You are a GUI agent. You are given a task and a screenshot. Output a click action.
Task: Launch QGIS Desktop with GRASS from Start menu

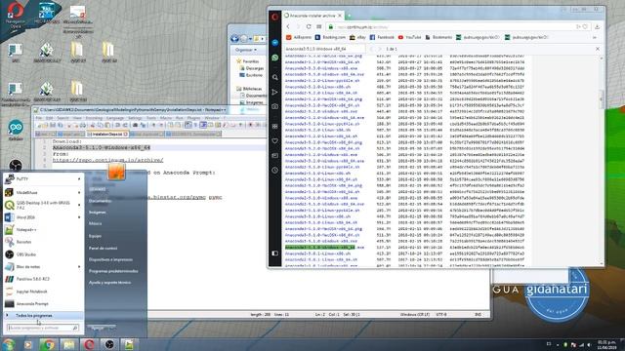coord(42,205)
